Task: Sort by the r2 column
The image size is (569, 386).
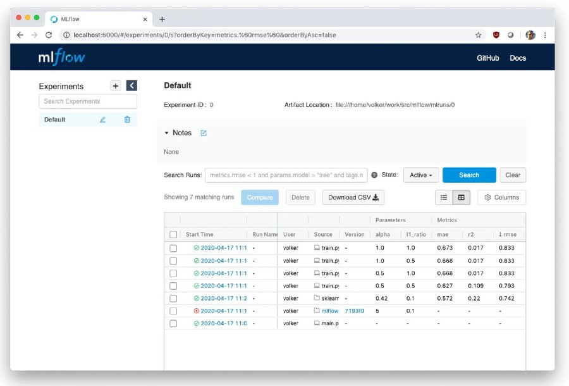Action: (x=470, y=235)
